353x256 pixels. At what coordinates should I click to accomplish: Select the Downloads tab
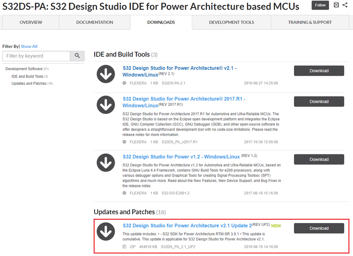tap(161, 22)
